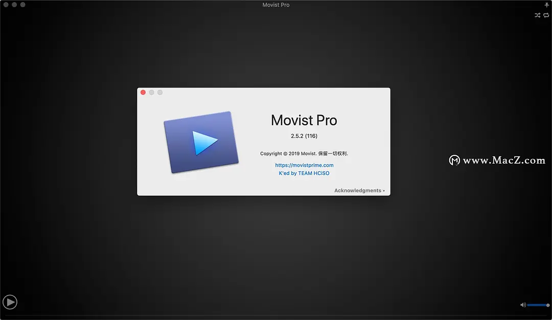Toggle shuffle playback mode

(537, 15)
